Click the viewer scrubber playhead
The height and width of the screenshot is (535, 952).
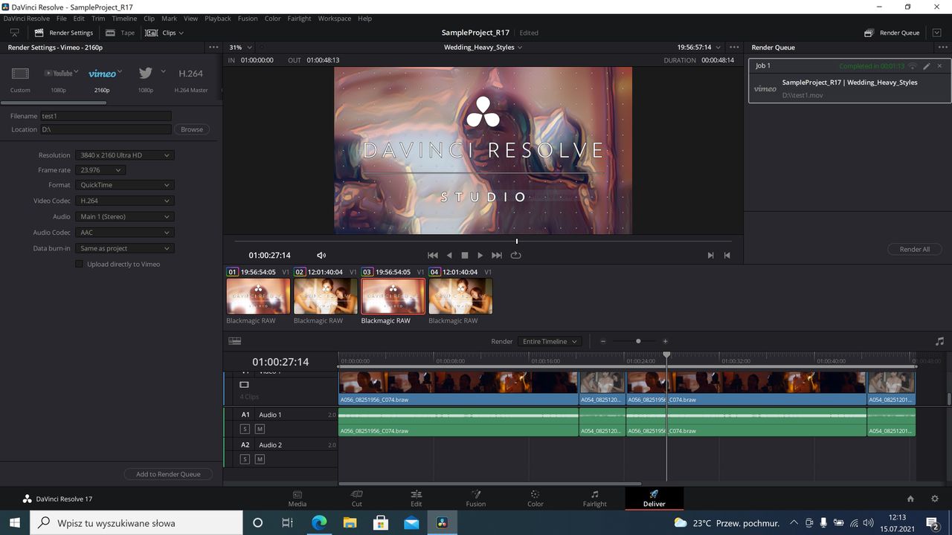pyautogui.click(x=517, y=241)
